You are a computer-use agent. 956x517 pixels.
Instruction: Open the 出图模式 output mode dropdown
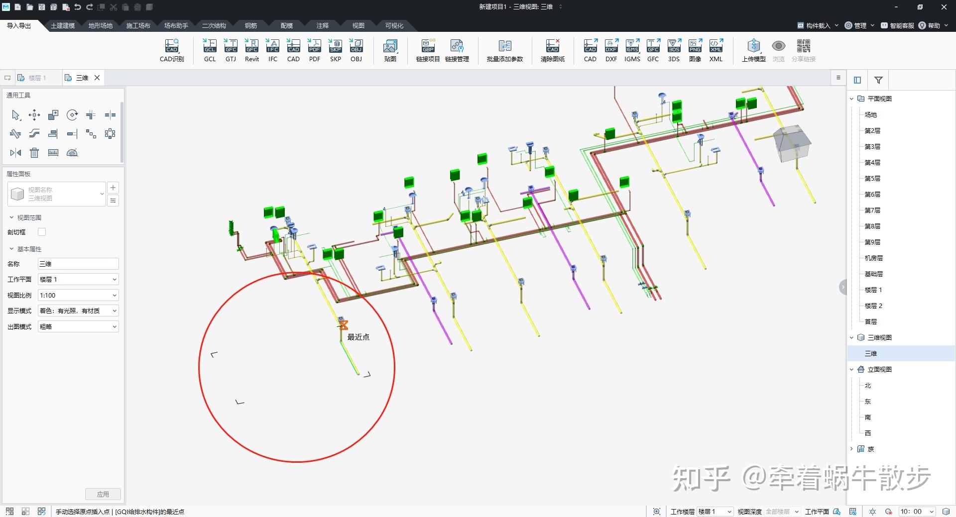pyautogui.click(x=78, y=327)
